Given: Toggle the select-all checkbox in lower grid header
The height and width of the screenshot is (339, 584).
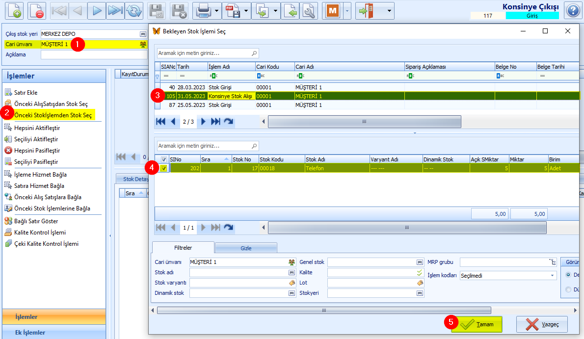Looking at the screenshot, I should click(163, 159).
